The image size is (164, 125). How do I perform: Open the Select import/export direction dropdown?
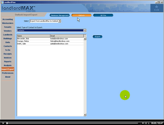[x=45, y=21]
